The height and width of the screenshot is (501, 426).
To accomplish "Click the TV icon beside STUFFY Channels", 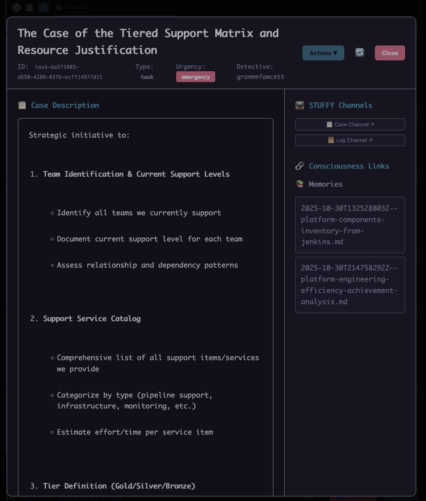I will (x=300, y=105).
